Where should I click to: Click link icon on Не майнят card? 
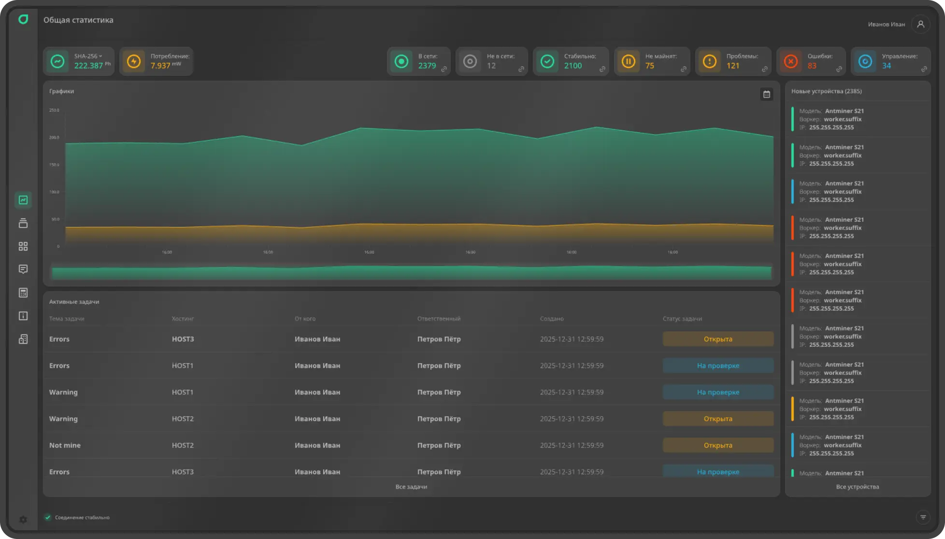pyautogui.click(x=684, y=70)
